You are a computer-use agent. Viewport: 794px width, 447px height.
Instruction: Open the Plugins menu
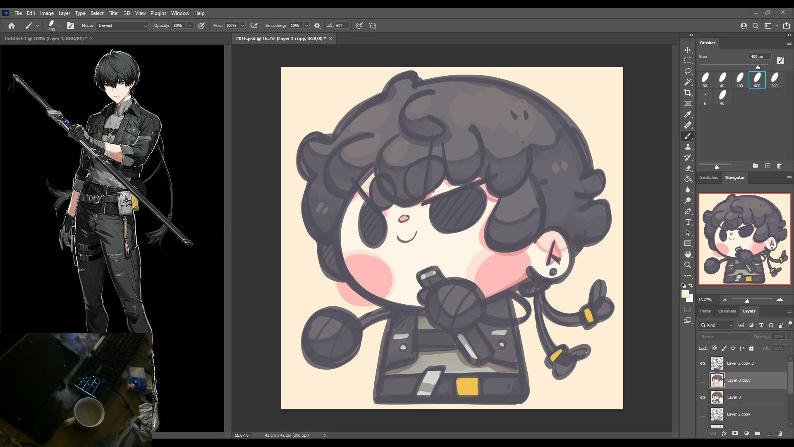(158, 13)
